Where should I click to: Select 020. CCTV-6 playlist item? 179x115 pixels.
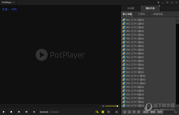148,91
